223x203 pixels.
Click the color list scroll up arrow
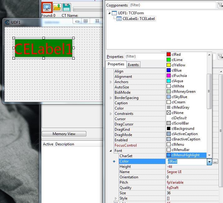(x=209, y=55)
